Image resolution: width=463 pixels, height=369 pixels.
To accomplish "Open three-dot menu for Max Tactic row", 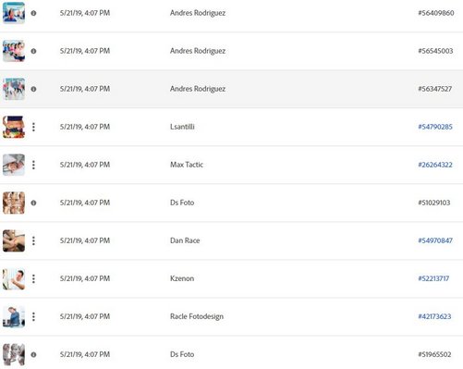I will pos(33,165).
